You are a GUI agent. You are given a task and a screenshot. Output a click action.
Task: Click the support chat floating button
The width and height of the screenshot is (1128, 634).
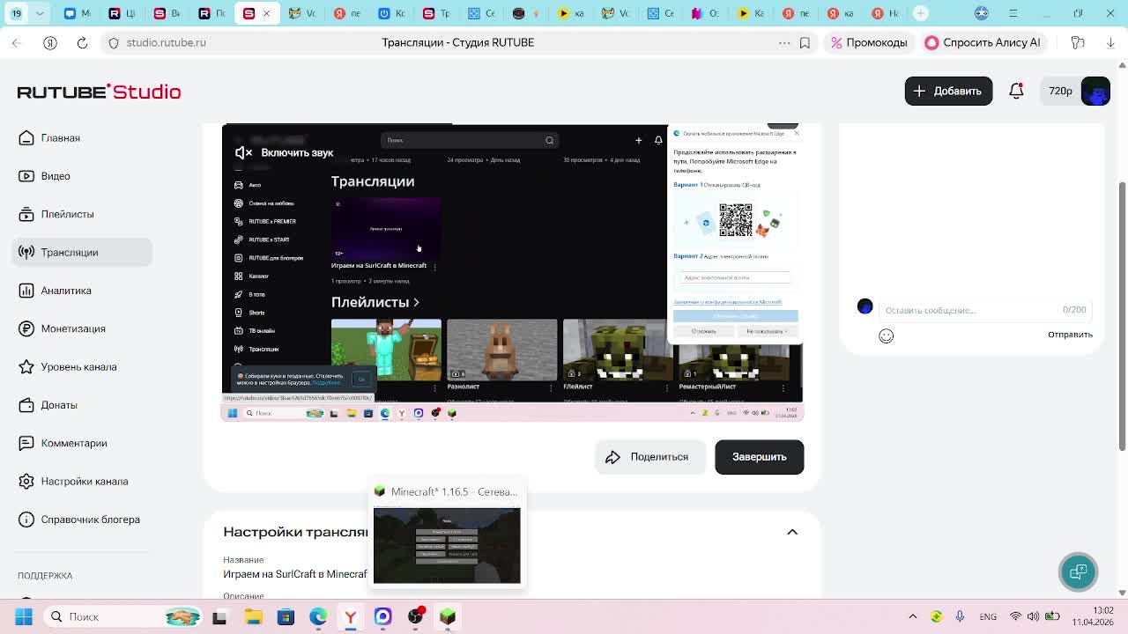1078,572
